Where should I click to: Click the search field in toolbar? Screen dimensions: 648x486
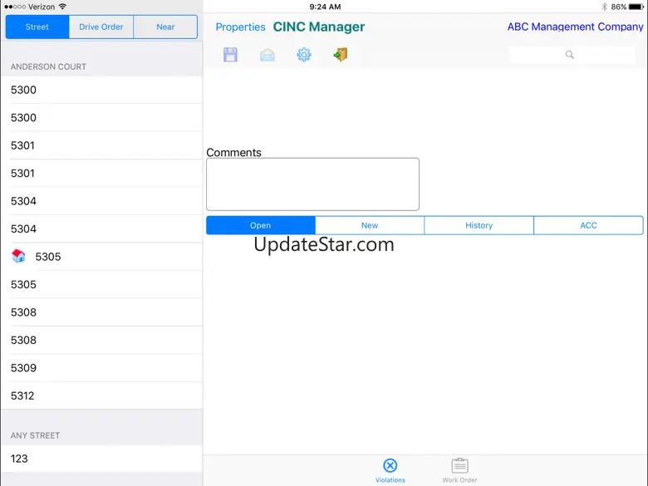572,55
